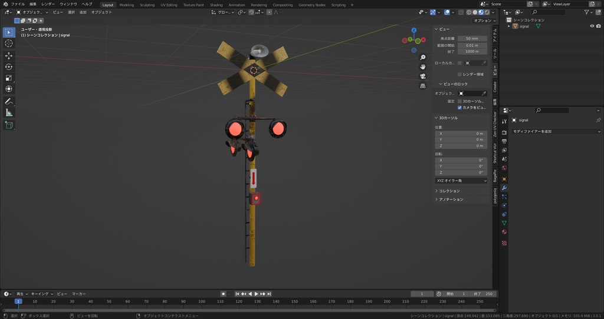This screenshot has width=604, height=319.
Task: Hide the signal object with eye icon
Action: click(x=592, y=26)
